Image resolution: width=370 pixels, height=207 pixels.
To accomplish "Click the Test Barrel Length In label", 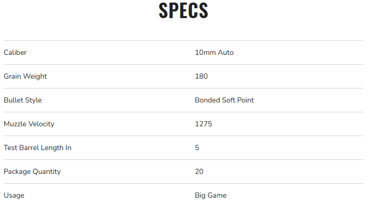I will [37, 148].
